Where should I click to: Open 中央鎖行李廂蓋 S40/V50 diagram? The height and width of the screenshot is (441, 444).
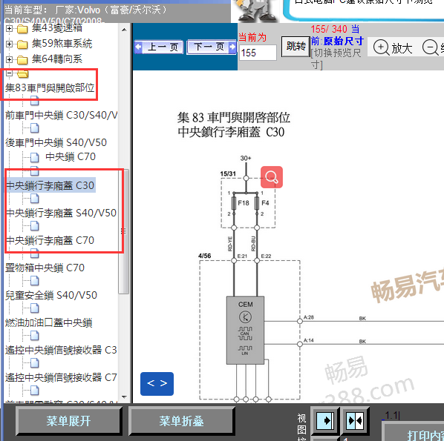tap(61, 213)
